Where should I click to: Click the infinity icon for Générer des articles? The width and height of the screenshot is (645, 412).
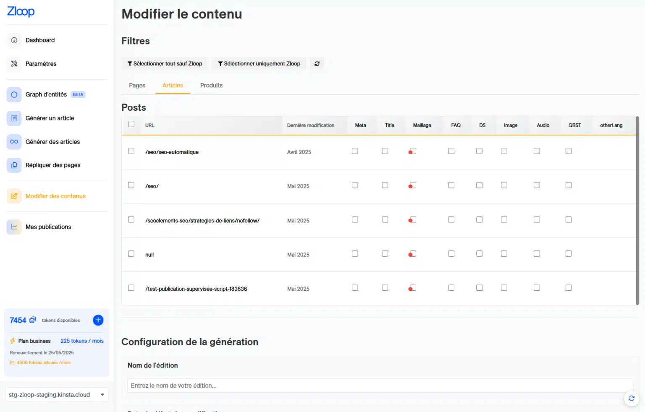[x=14, y=142]
